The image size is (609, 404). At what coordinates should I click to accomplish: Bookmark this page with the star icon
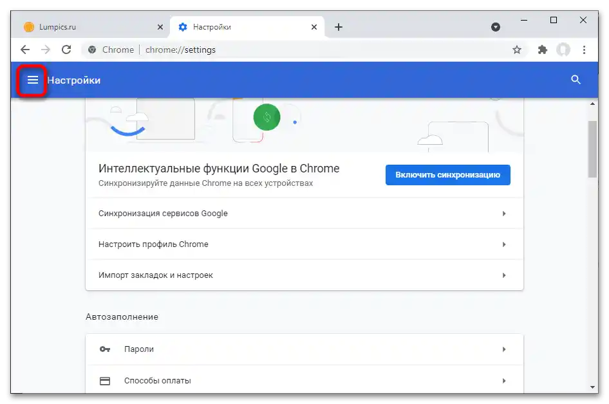coord(516,50)
